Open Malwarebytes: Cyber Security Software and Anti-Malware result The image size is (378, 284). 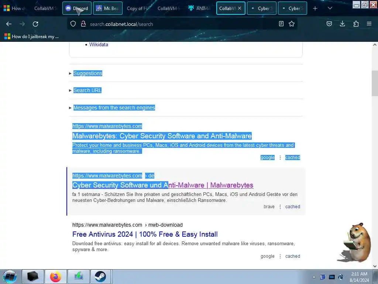click(x=162, y=136)
